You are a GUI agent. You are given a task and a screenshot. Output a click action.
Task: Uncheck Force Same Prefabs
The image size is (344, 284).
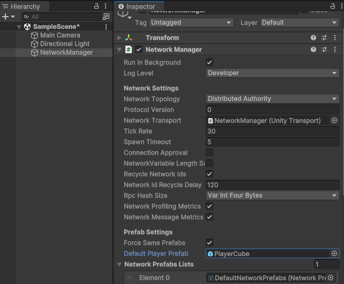pyautogui.click(x=210, y=243)
